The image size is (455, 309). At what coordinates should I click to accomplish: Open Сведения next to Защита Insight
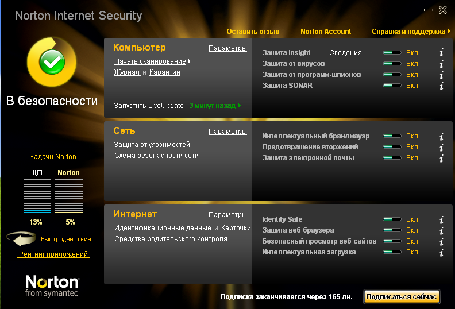[345, 53]
